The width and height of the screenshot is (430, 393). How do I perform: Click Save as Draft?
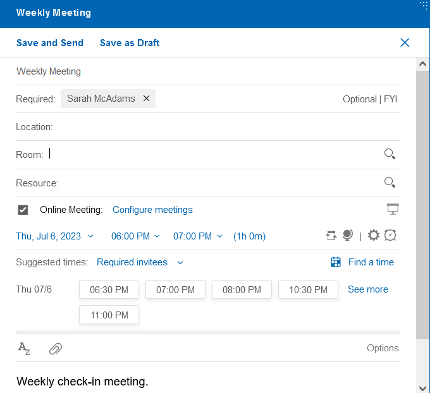(130, 43)
